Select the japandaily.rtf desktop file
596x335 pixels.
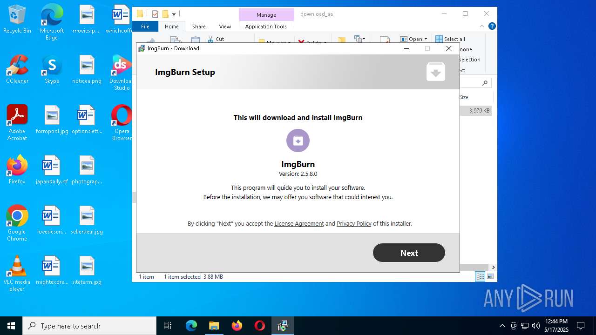pyautogui.click(x=52, y=170)
